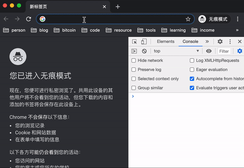Open DevTools settings gear

click(220, 41)
